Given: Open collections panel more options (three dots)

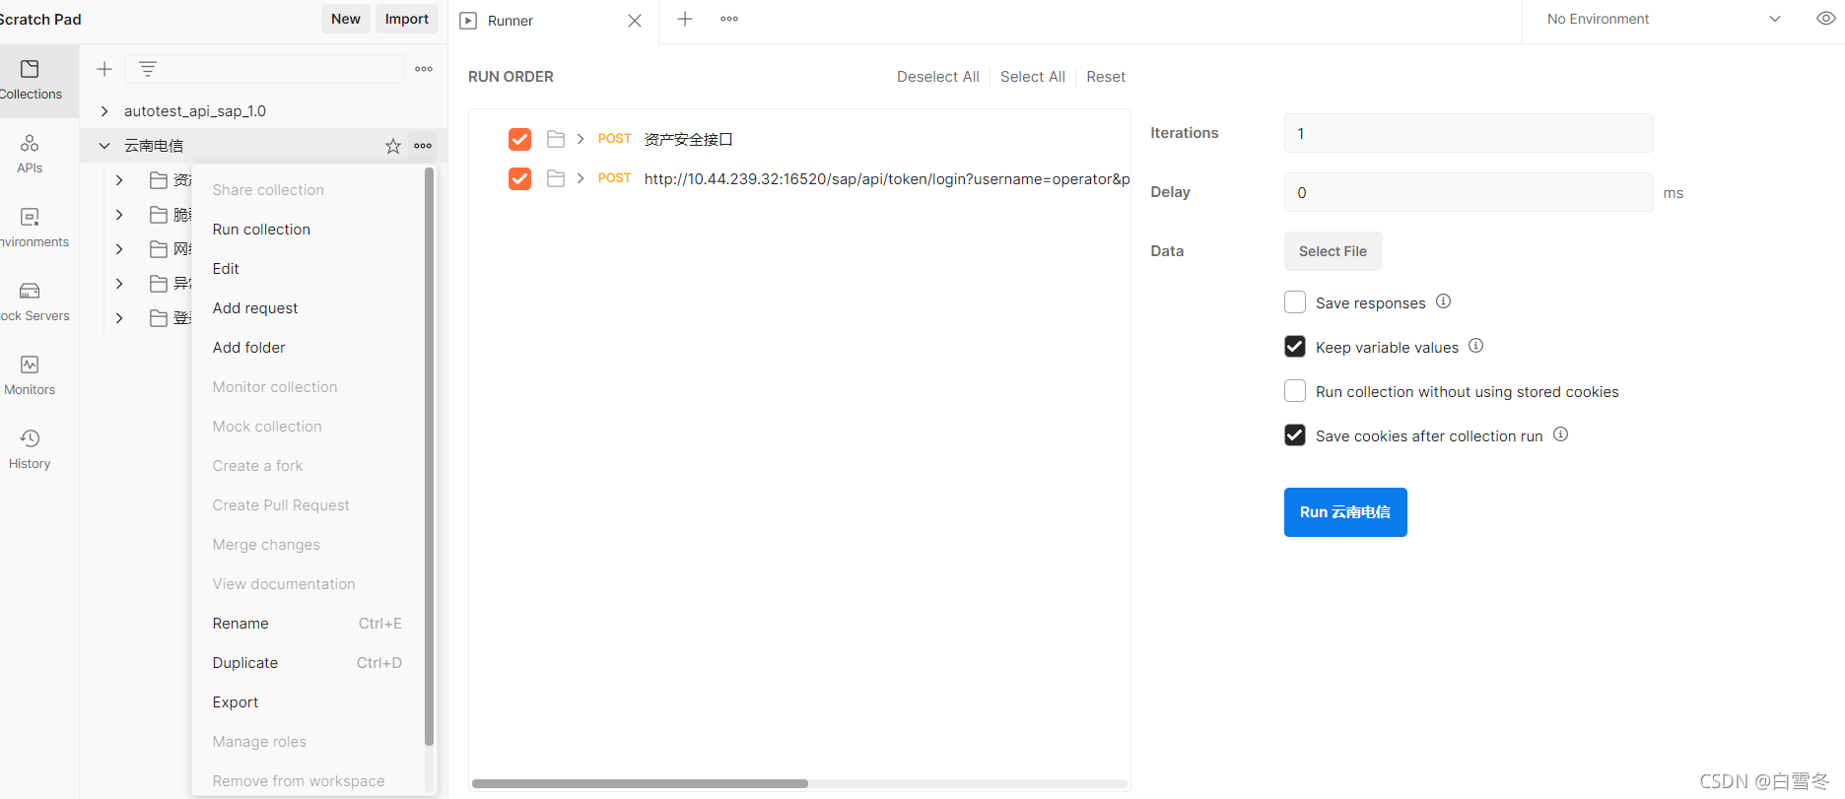Looking at the screenshot, I should (424, 69).
